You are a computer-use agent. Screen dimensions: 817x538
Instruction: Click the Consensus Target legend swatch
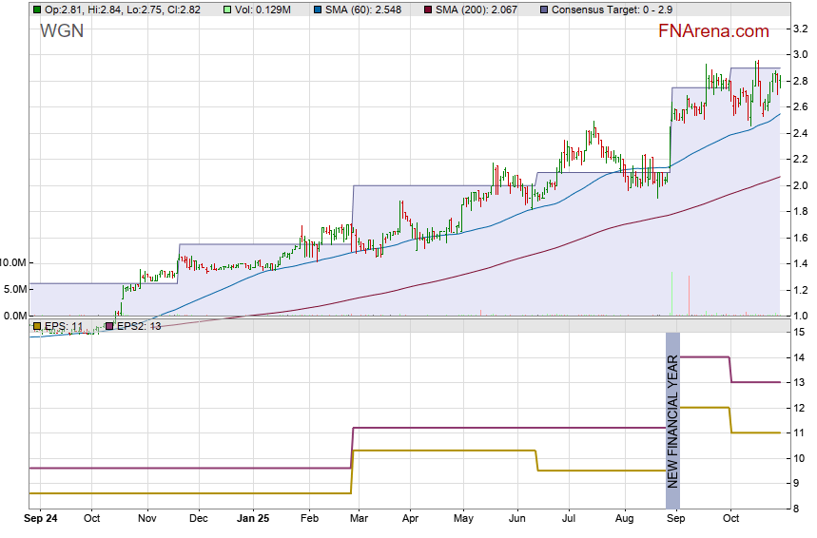pyautogui.click(x=542, y=9)
